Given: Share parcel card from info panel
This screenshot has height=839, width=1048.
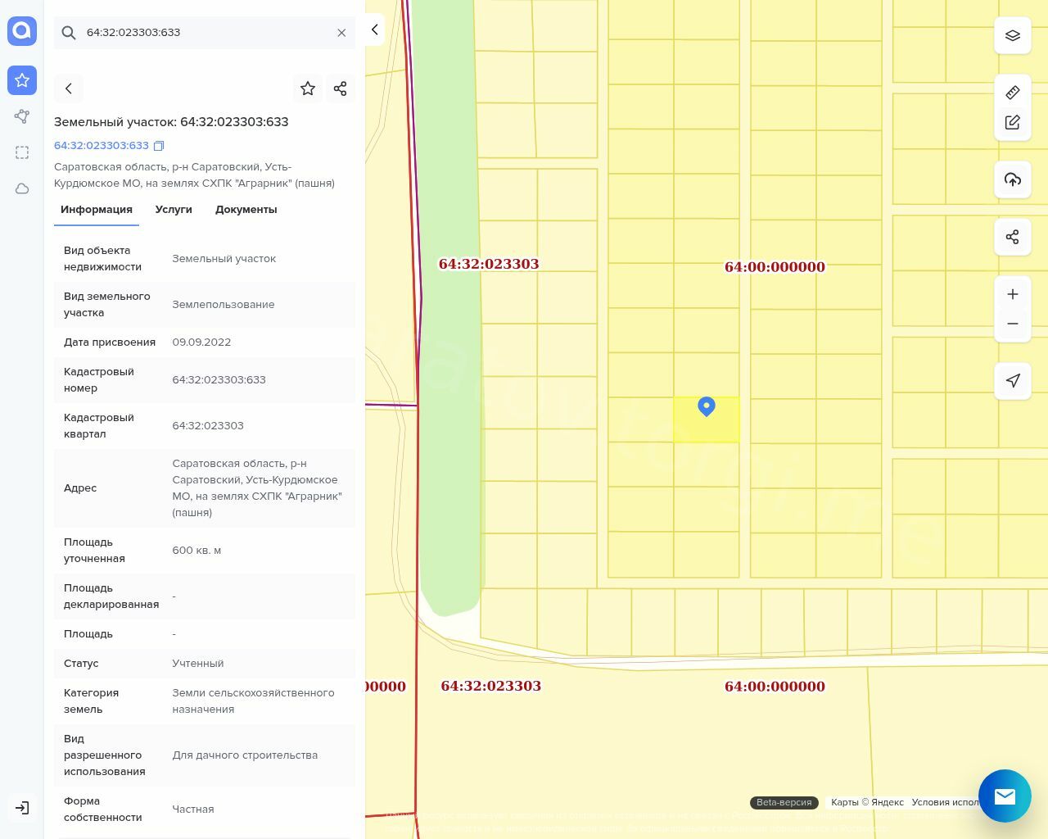Looking at the screenshot, I should 341,88.
